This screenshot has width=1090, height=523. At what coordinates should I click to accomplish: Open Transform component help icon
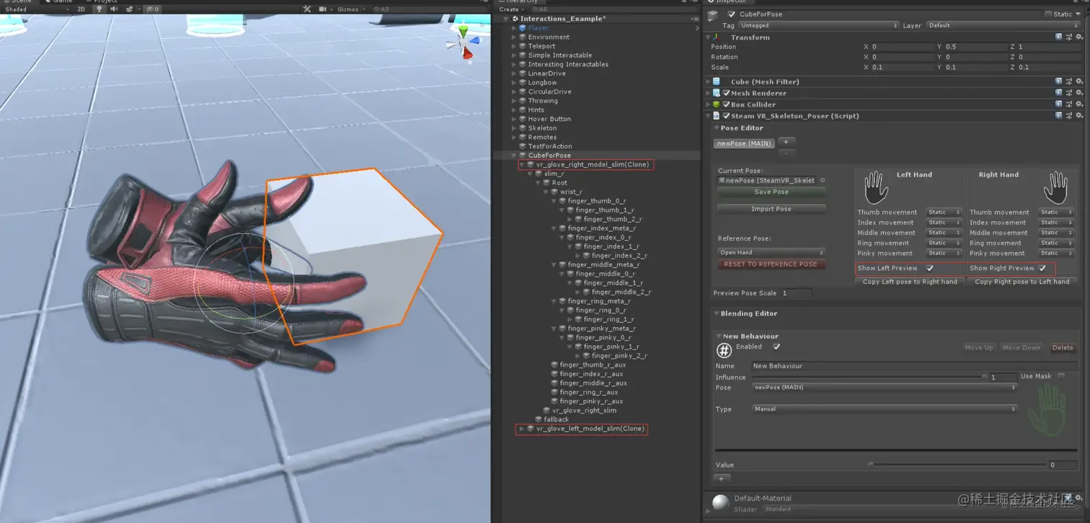click(x=1058, y=37)
